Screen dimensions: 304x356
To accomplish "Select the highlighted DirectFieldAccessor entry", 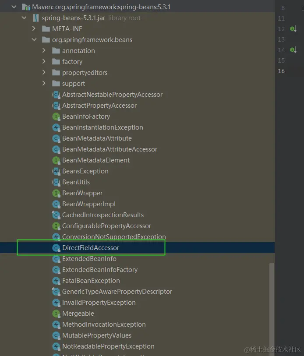I will (91, 248).
